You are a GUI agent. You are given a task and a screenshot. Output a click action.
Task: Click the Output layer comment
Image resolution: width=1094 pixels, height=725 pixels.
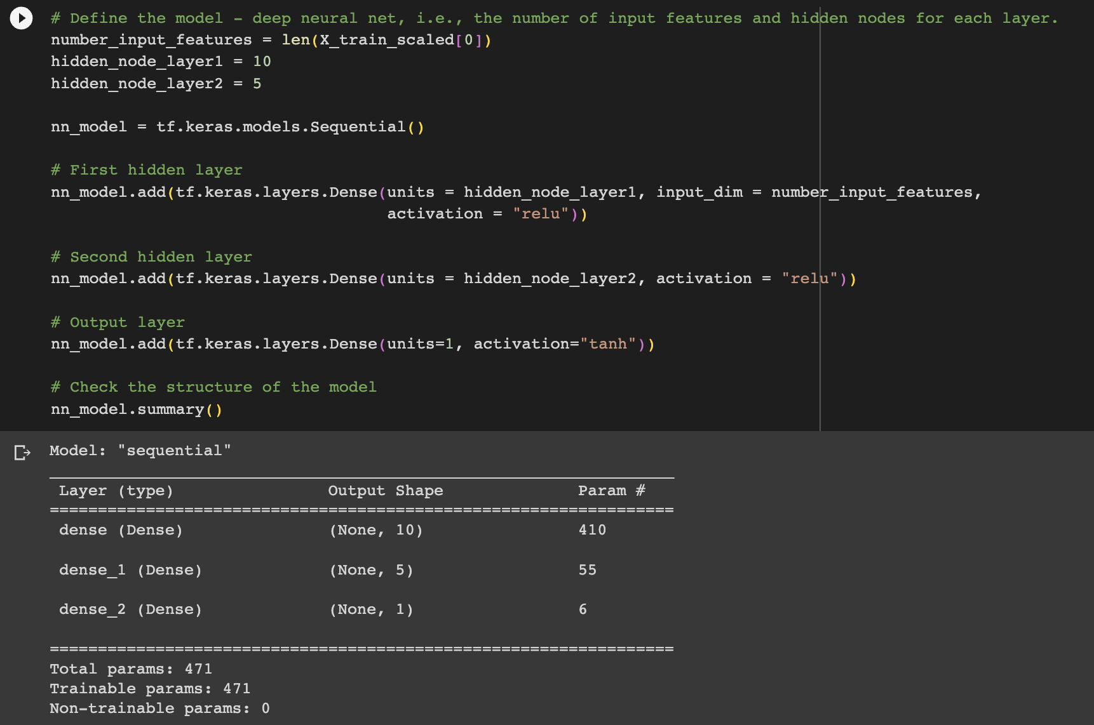[118, 322]
